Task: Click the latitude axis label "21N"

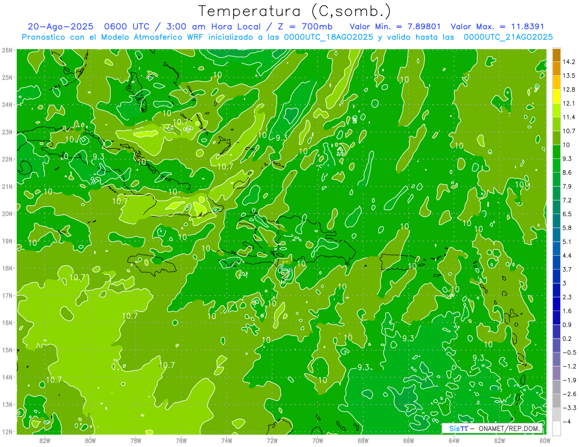Action: (7, 187)
